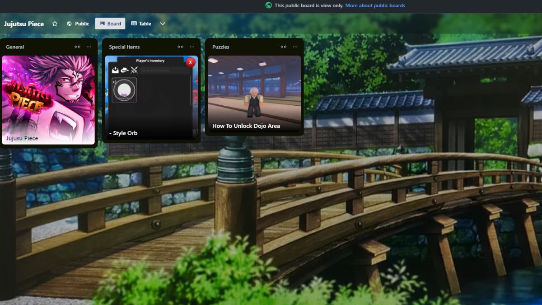Collapse the Special Items list

point(180,47)
